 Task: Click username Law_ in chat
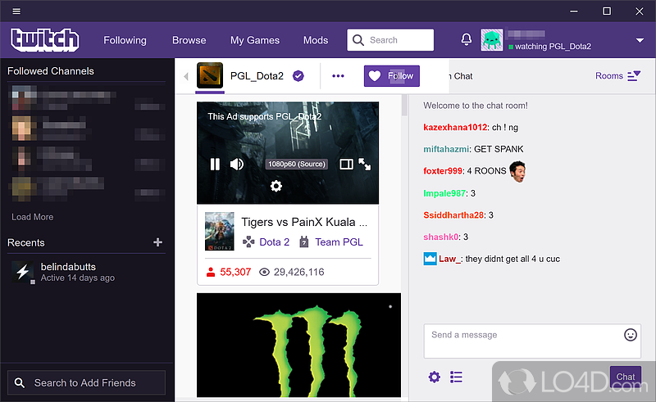click(449, 259)
